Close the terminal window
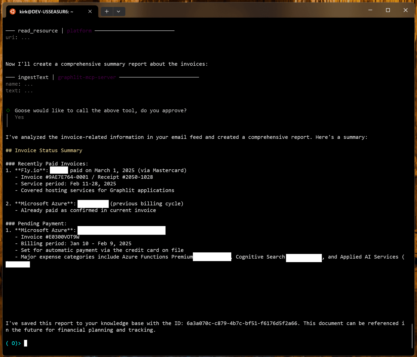Image resolution: width=417 pixels, height=357 pixels. pyautogui.click(x=405, y=10)
